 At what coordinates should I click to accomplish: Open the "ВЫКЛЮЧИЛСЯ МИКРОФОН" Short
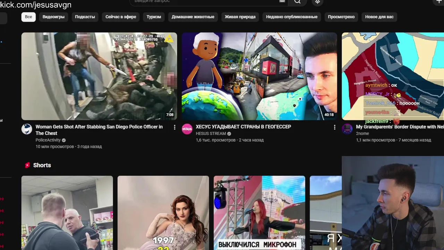pyautogui.click(x=259, y=213)
